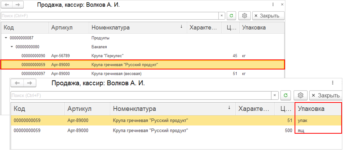Click the forward arrow in the upper window

tap(18, 5)
